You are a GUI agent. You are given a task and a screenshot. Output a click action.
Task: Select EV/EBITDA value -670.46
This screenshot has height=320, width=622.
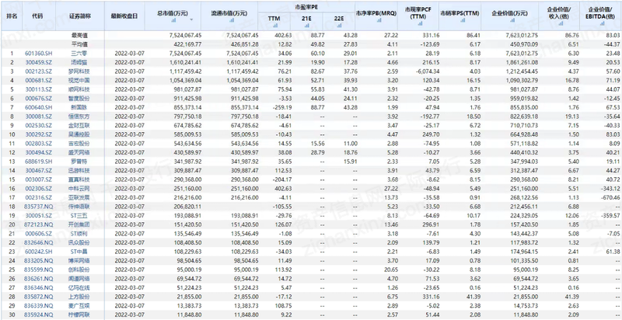coord(610,197)
